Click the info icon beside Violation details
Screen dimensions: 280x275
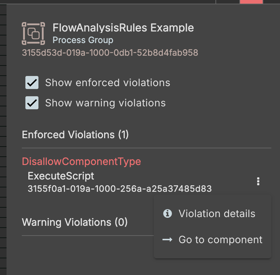tap(168, 213)
